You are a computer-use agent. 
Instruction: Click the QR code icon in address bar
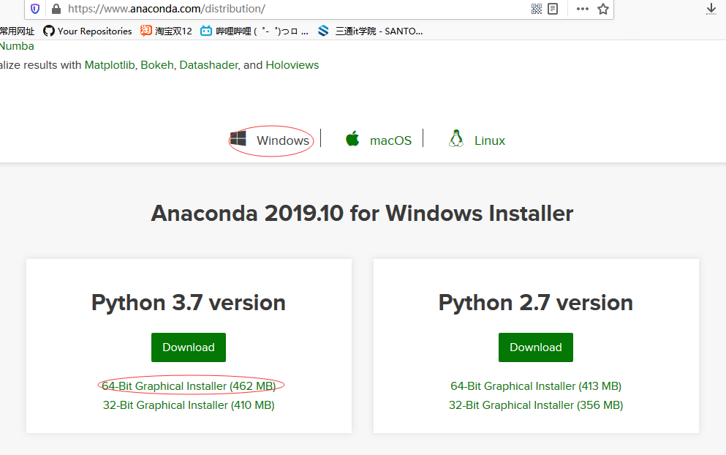click(537, 9)
